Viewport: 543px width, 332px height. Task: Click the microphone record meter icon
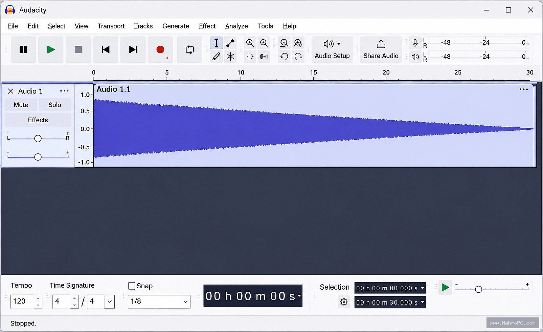(x=415, y=43)
